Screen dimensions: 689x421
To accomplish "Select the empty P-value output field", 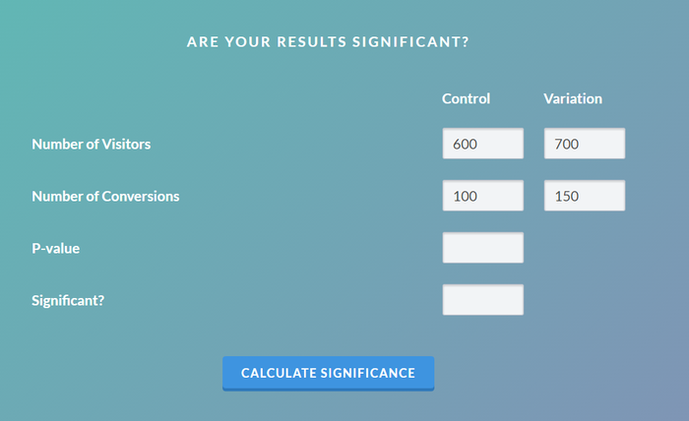I will (x=482, y=248).
